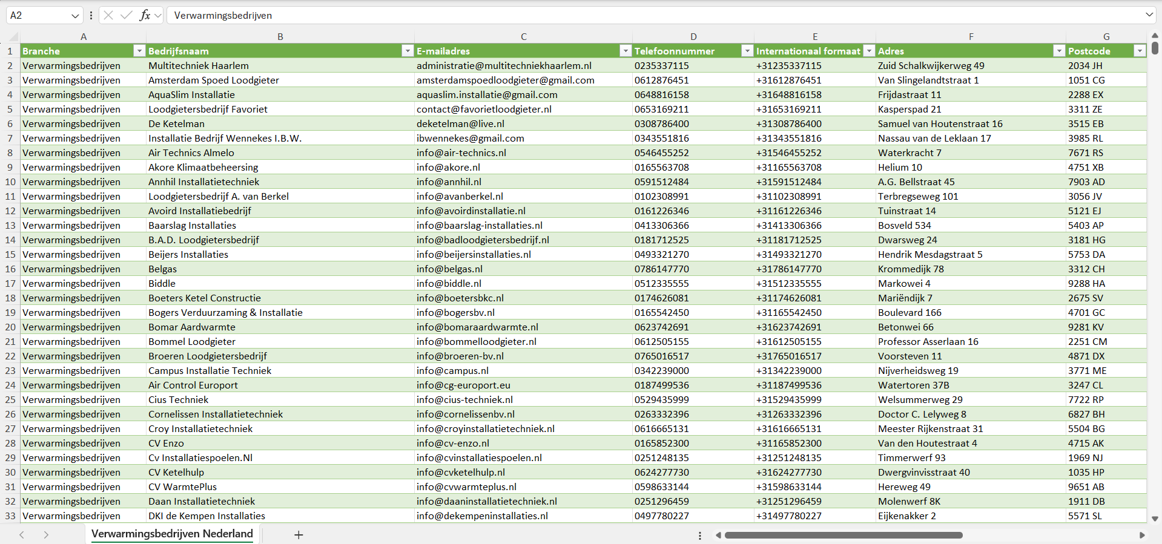
Task: Open the Bedrijfsnaam column filter dropdown
Action: click(x=408, y=51)
